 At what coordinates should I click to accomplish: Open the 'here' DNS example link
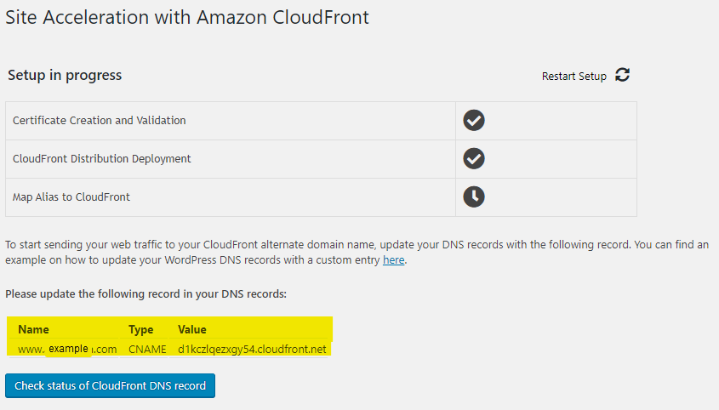pyautogui.click(x=393, y=259)
